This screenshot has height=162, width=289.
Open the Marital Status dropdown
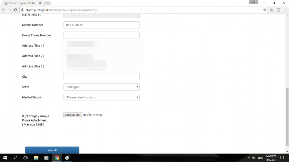[102, 97]
